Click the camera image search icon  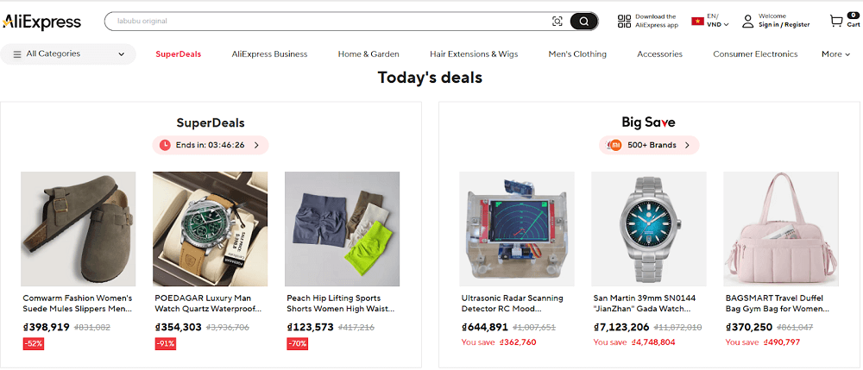point(557,22)
